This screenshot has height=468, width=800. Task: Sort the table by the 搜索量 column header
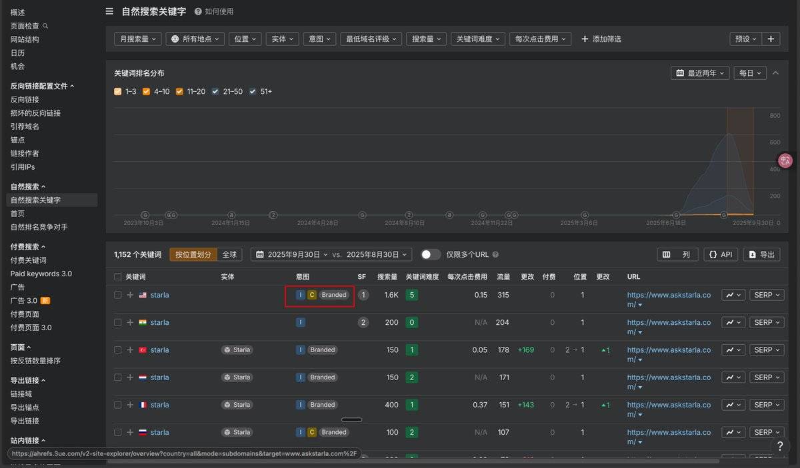point(387,276)
